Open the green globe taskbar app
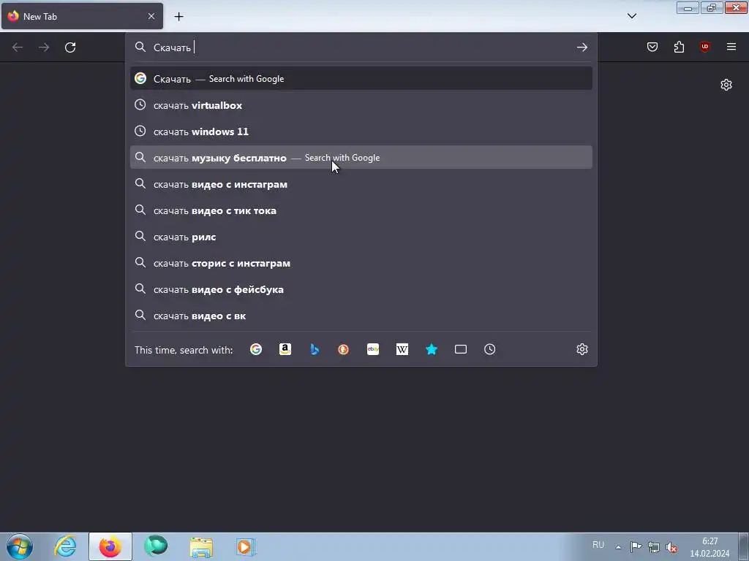This screenshot has height=561, width=749. pos(156,546)
